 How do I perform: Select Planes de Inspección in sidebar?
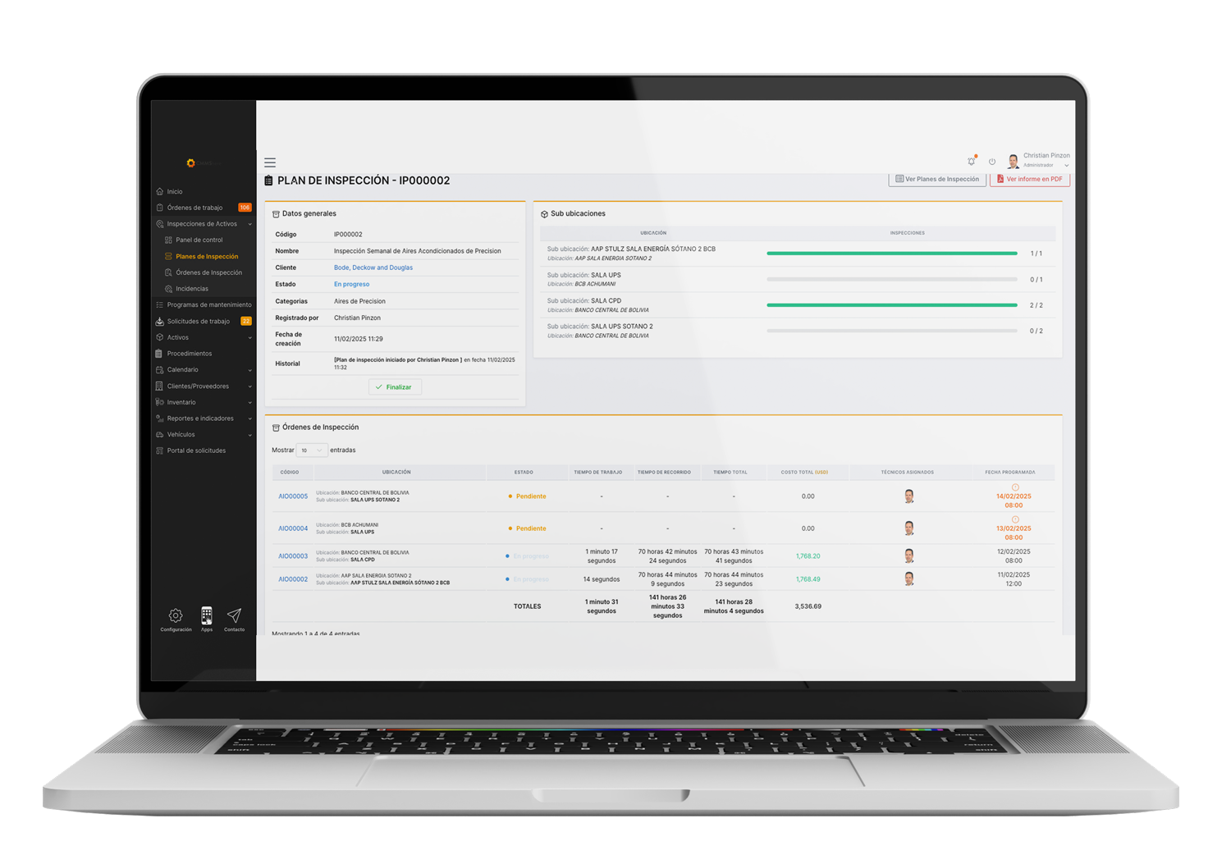[x=207, y=257]
